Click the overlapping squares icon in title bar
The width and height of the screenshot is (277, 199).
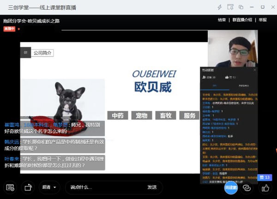pyautogui.click(x=241, y=7)
